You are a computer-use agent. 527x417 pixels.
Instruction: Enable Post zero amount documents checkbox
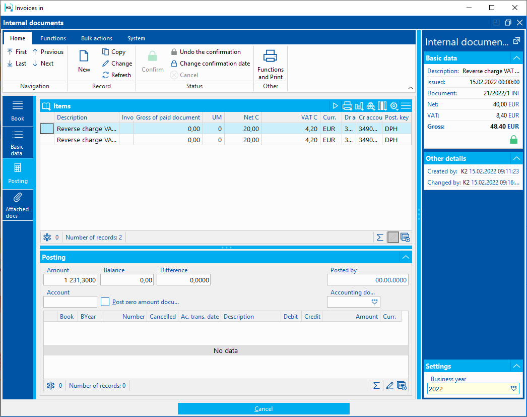tap(105, 302)
